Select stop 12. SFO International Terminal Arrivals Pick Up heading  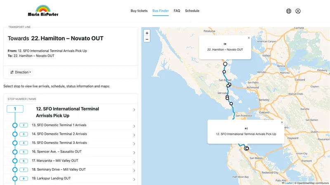(67, 112)
